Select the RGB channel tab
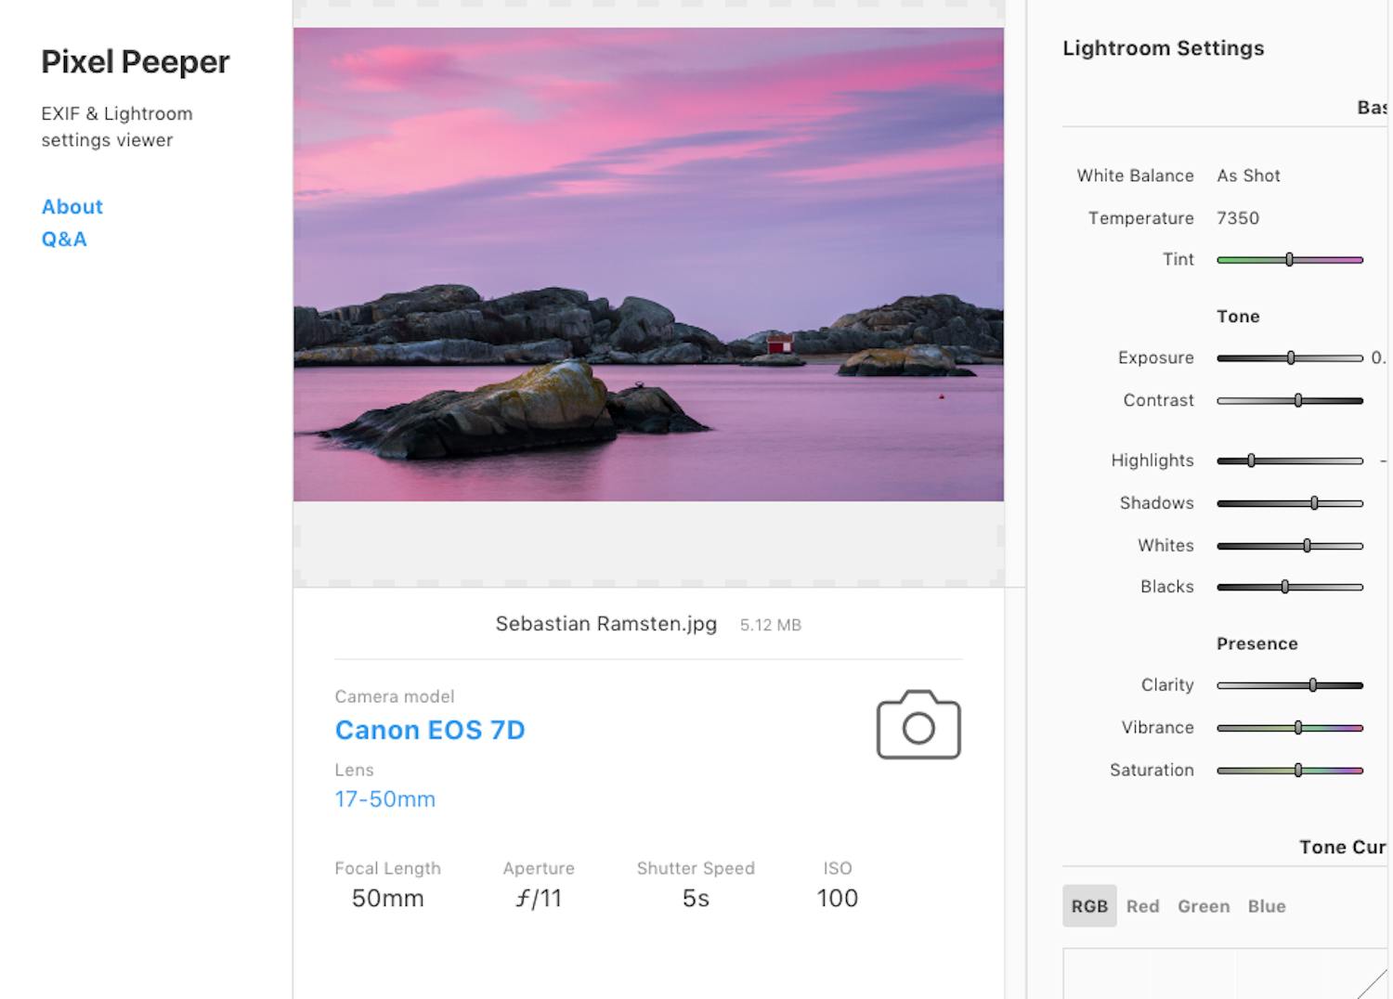 pyautogui.click(x=1088, y=906)
